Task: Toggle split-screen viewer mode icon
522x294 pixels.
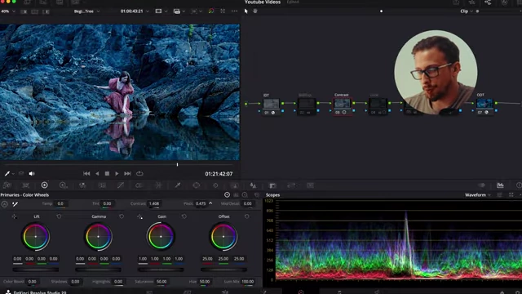Action: [34, 11]
